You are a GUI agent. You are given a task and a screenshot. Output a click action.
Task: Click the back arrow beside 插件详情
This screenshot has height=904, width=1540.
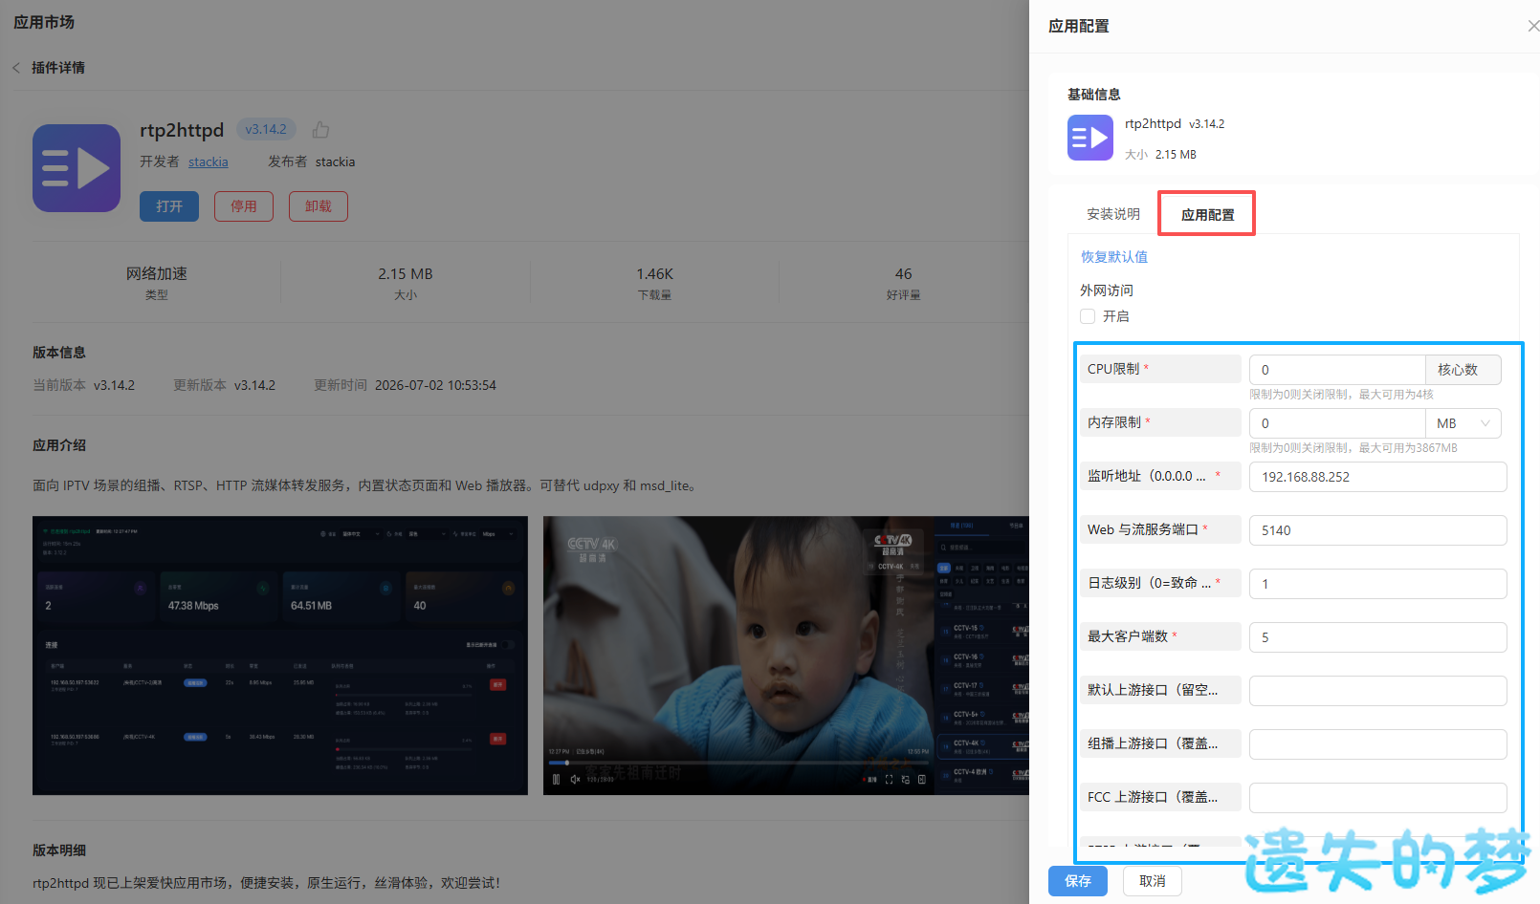(16, 68)
